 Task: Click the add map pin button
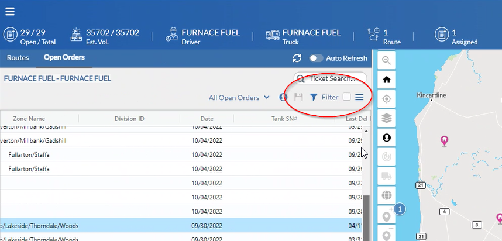(x=386, y=215)
